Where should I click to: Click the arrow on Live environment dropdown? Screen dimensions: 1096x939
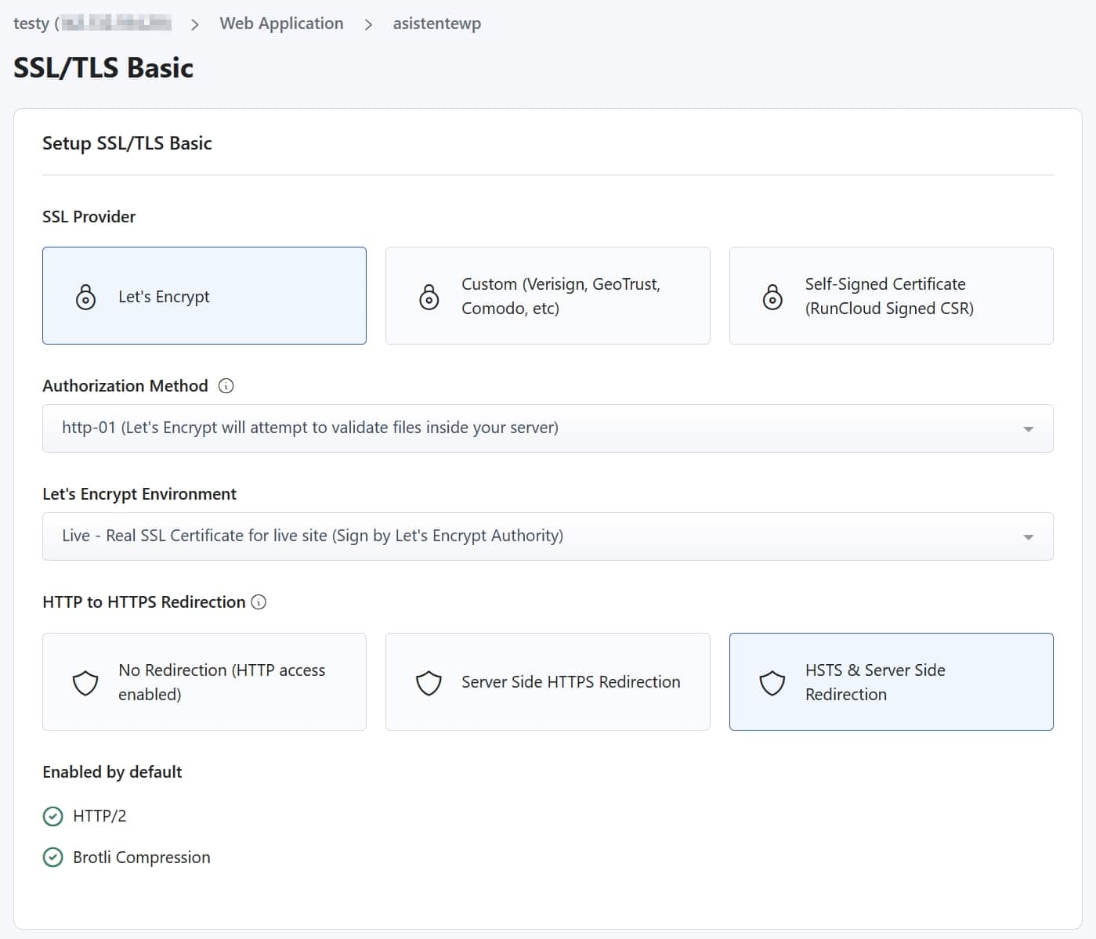tap(1028, 537)
